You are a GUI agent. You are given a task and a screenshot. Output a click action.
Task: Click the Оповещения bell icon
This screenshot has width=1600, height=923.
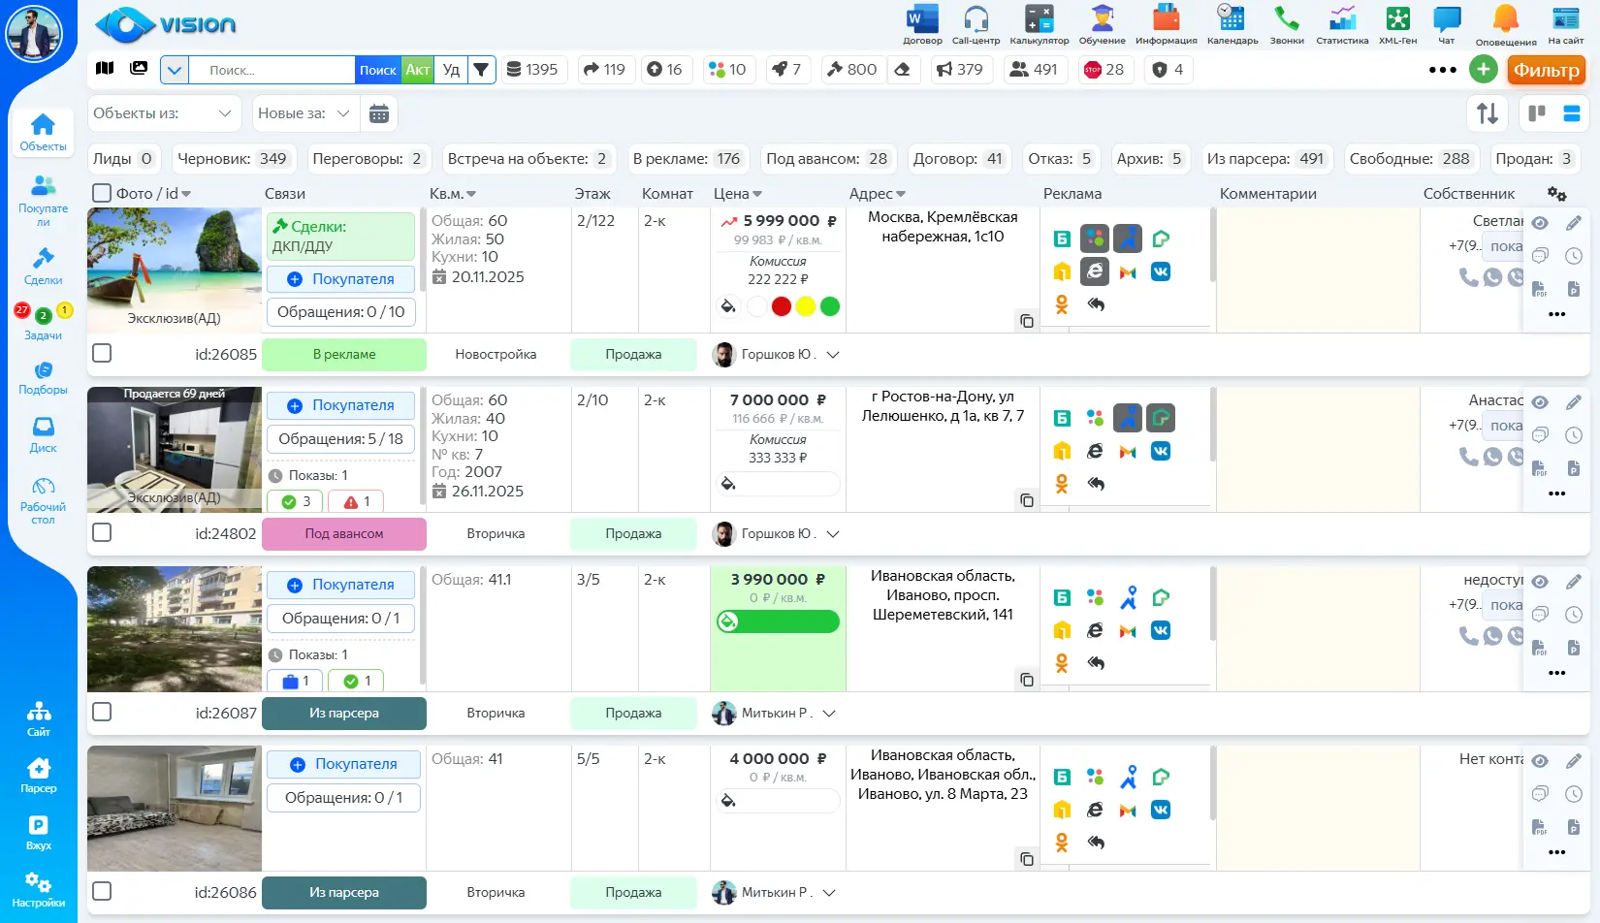[x=1505, y=20]
